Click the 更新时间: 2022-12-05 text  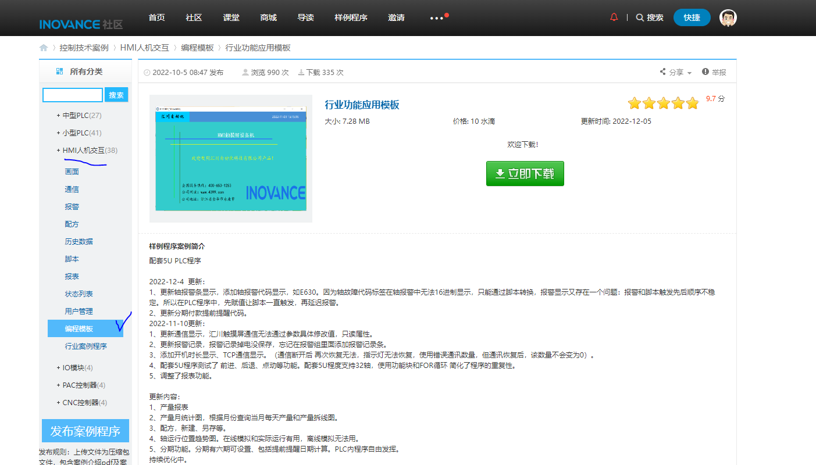tap(616, 121)
